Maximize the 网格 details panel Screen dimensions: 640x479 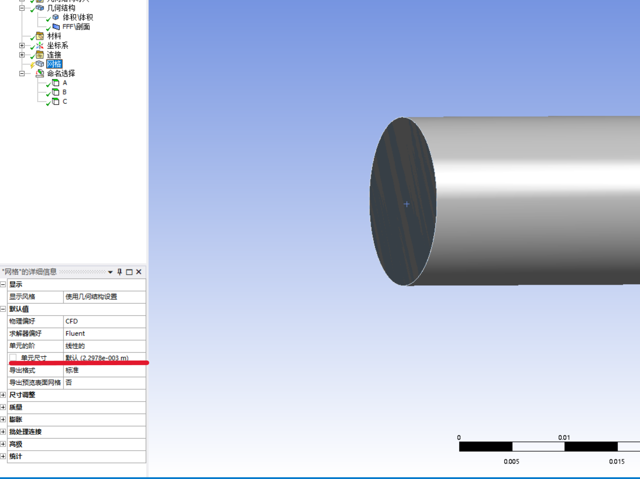[x=129, y=272]
